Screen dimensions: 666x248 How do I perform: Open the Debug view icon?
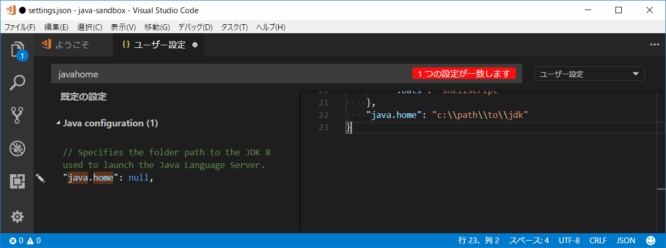17,148
